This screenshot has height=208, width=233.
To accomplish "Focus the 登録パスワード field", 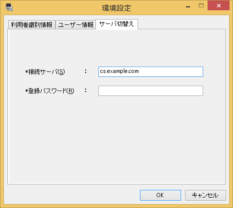I will (151, 91).
